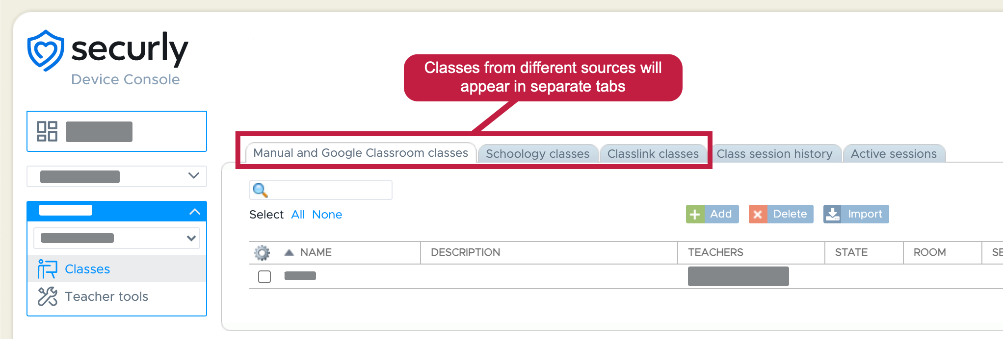Focus the class search input field
Screen dimensions: 1003x339
point(321,190)
